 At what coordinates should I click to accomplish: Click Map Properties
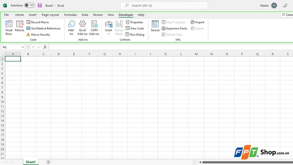(x=174, y=22)
